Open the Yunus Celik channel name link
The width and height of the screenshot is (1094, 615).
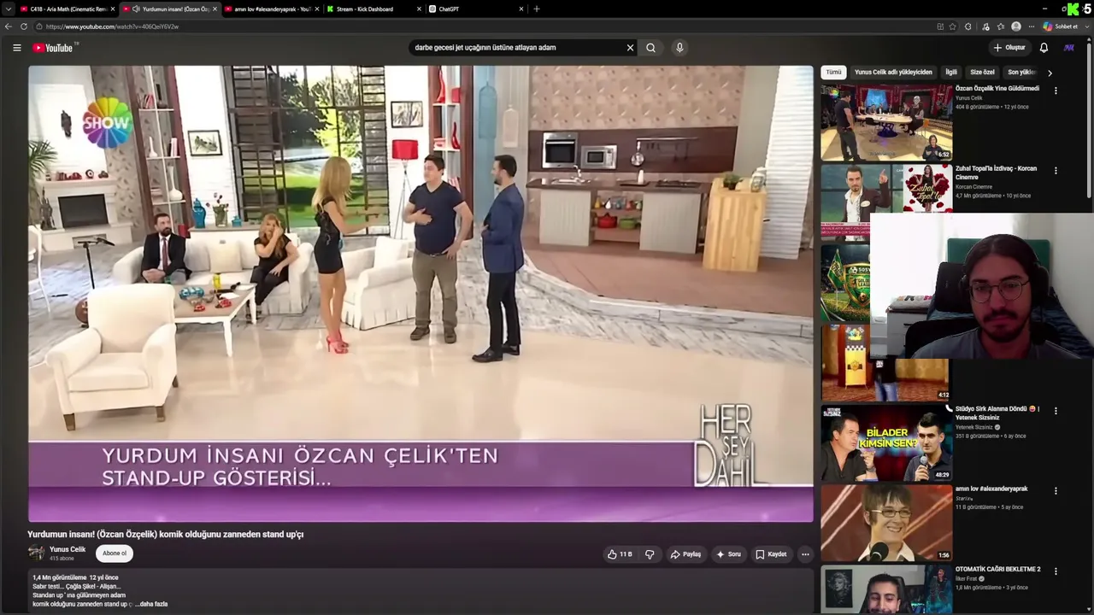(x=68, y=549)
